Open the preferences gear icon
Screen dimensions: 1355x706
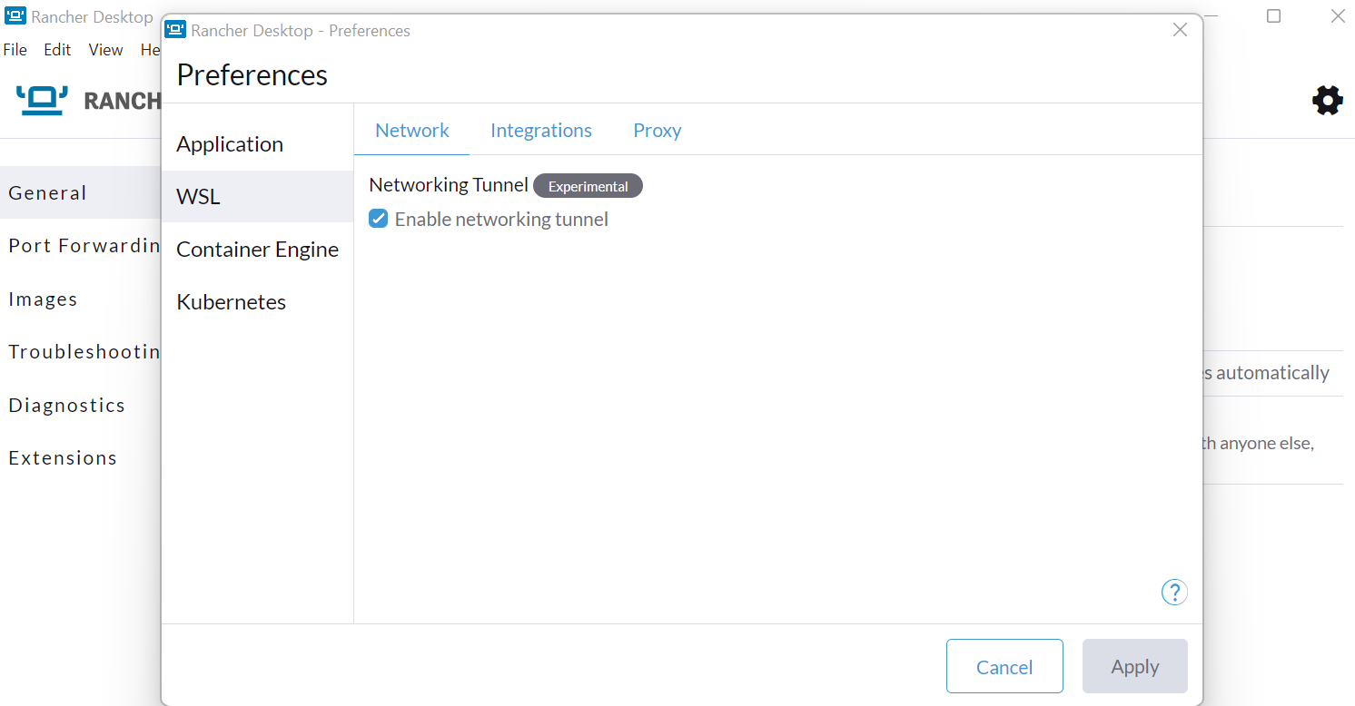(x=1327, y=100)
